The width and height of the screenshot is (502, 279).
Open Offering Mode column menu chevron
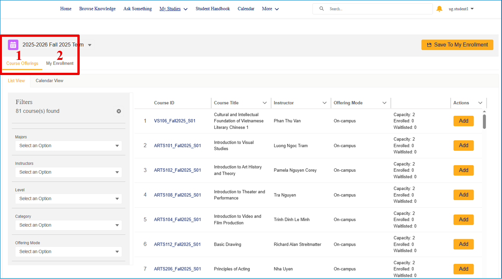click(x=384, y=103)
